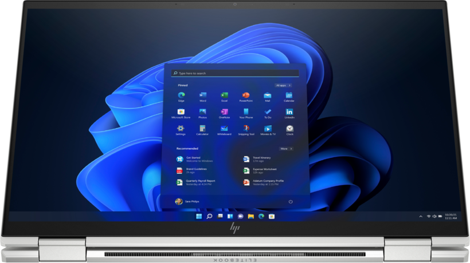
Task: Open the LinkedIn pinned app
Action: (x=289, y=112)
